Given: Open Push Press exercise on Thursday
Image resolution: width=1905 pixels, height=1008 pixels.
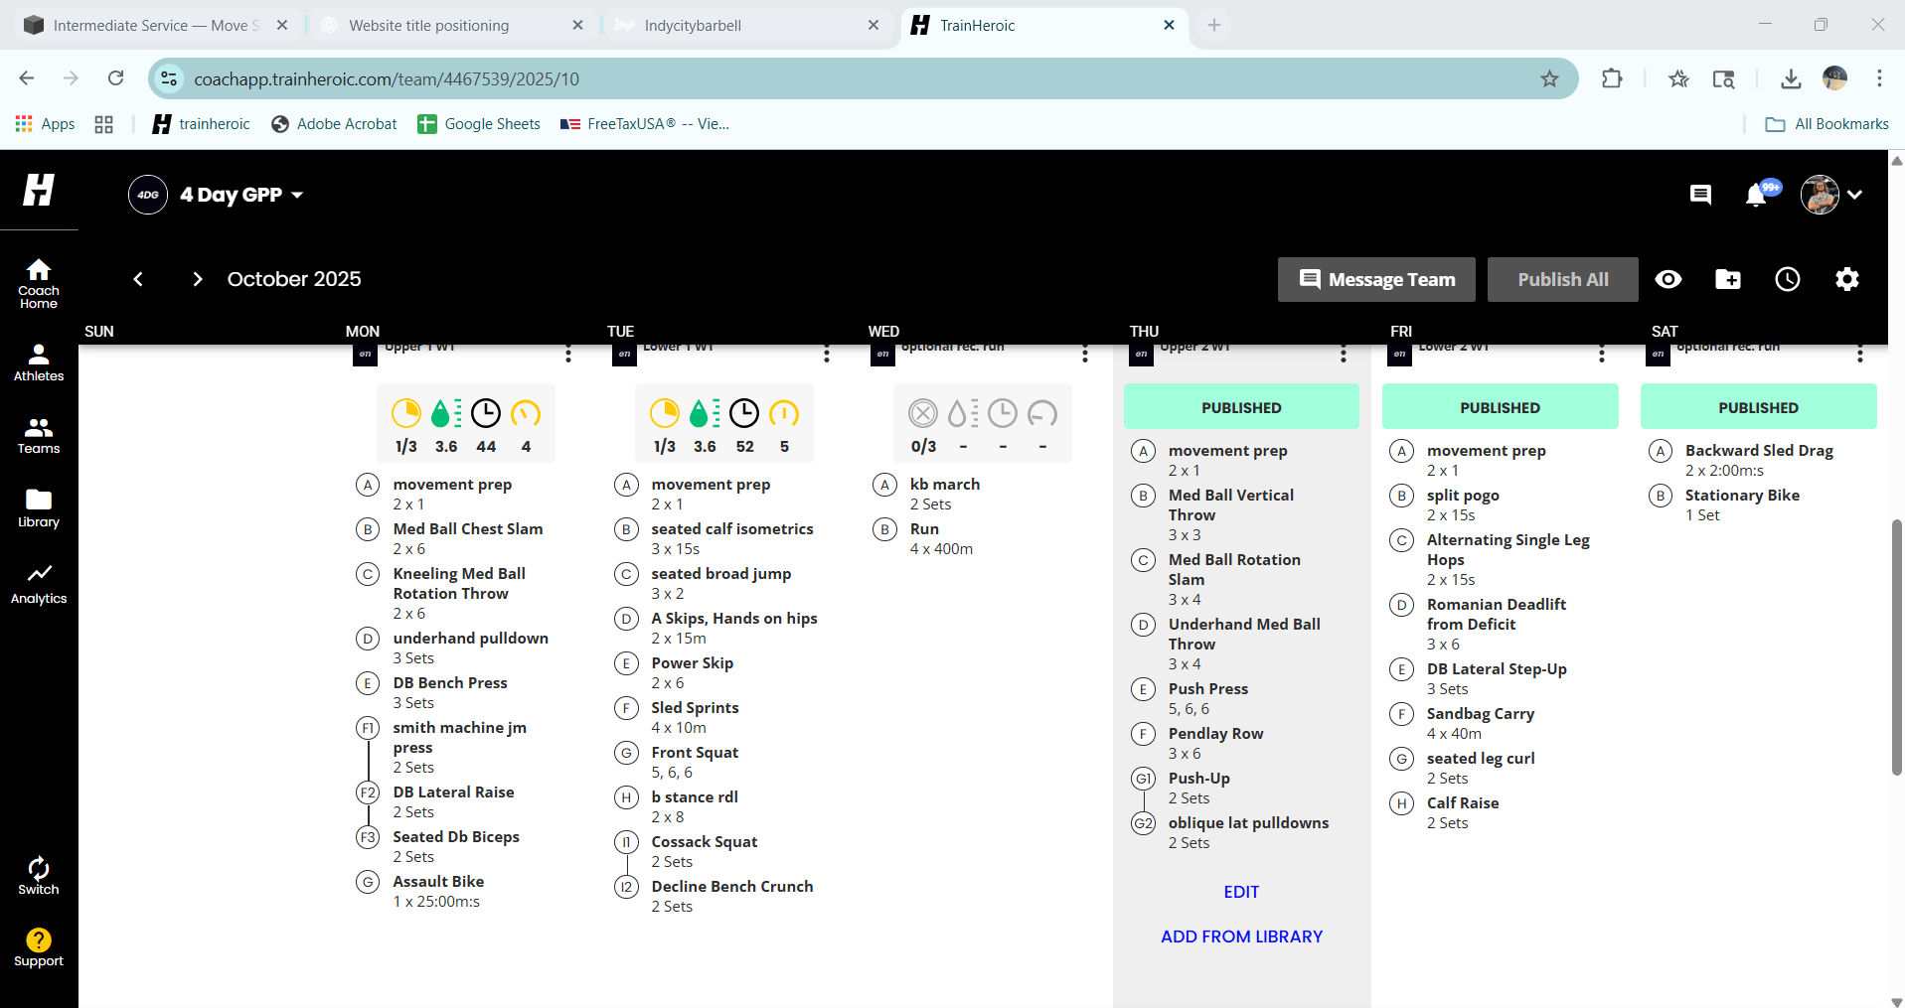Looking at the screenshot, I should coord(1208,689).
